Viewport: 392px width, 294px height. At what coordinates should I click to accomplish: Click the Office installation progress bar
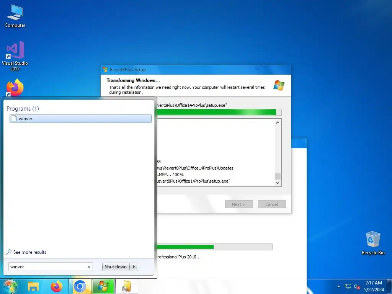click(x=214, y=247)
